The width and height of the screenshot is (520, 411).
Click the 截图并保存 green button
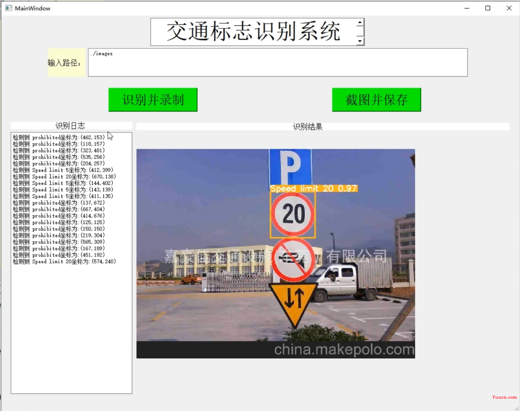(376, 100)
